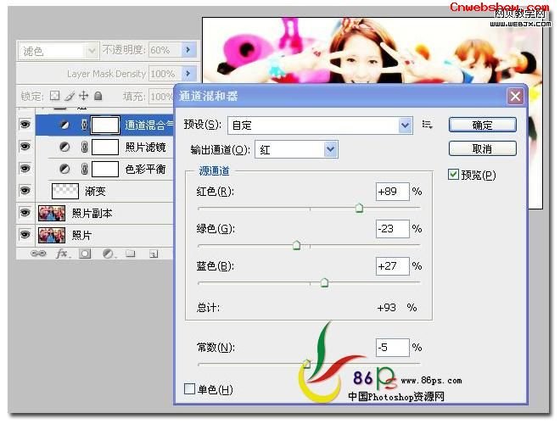Screen dimensions: 560x424
Task: Enable the 单色 monochrome checkbox
Action: (x=190, y=389)
